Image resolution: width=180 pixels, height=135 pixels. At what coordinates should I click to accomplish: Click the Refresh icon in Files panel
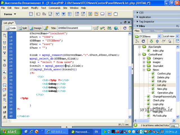tap(143, 41)
